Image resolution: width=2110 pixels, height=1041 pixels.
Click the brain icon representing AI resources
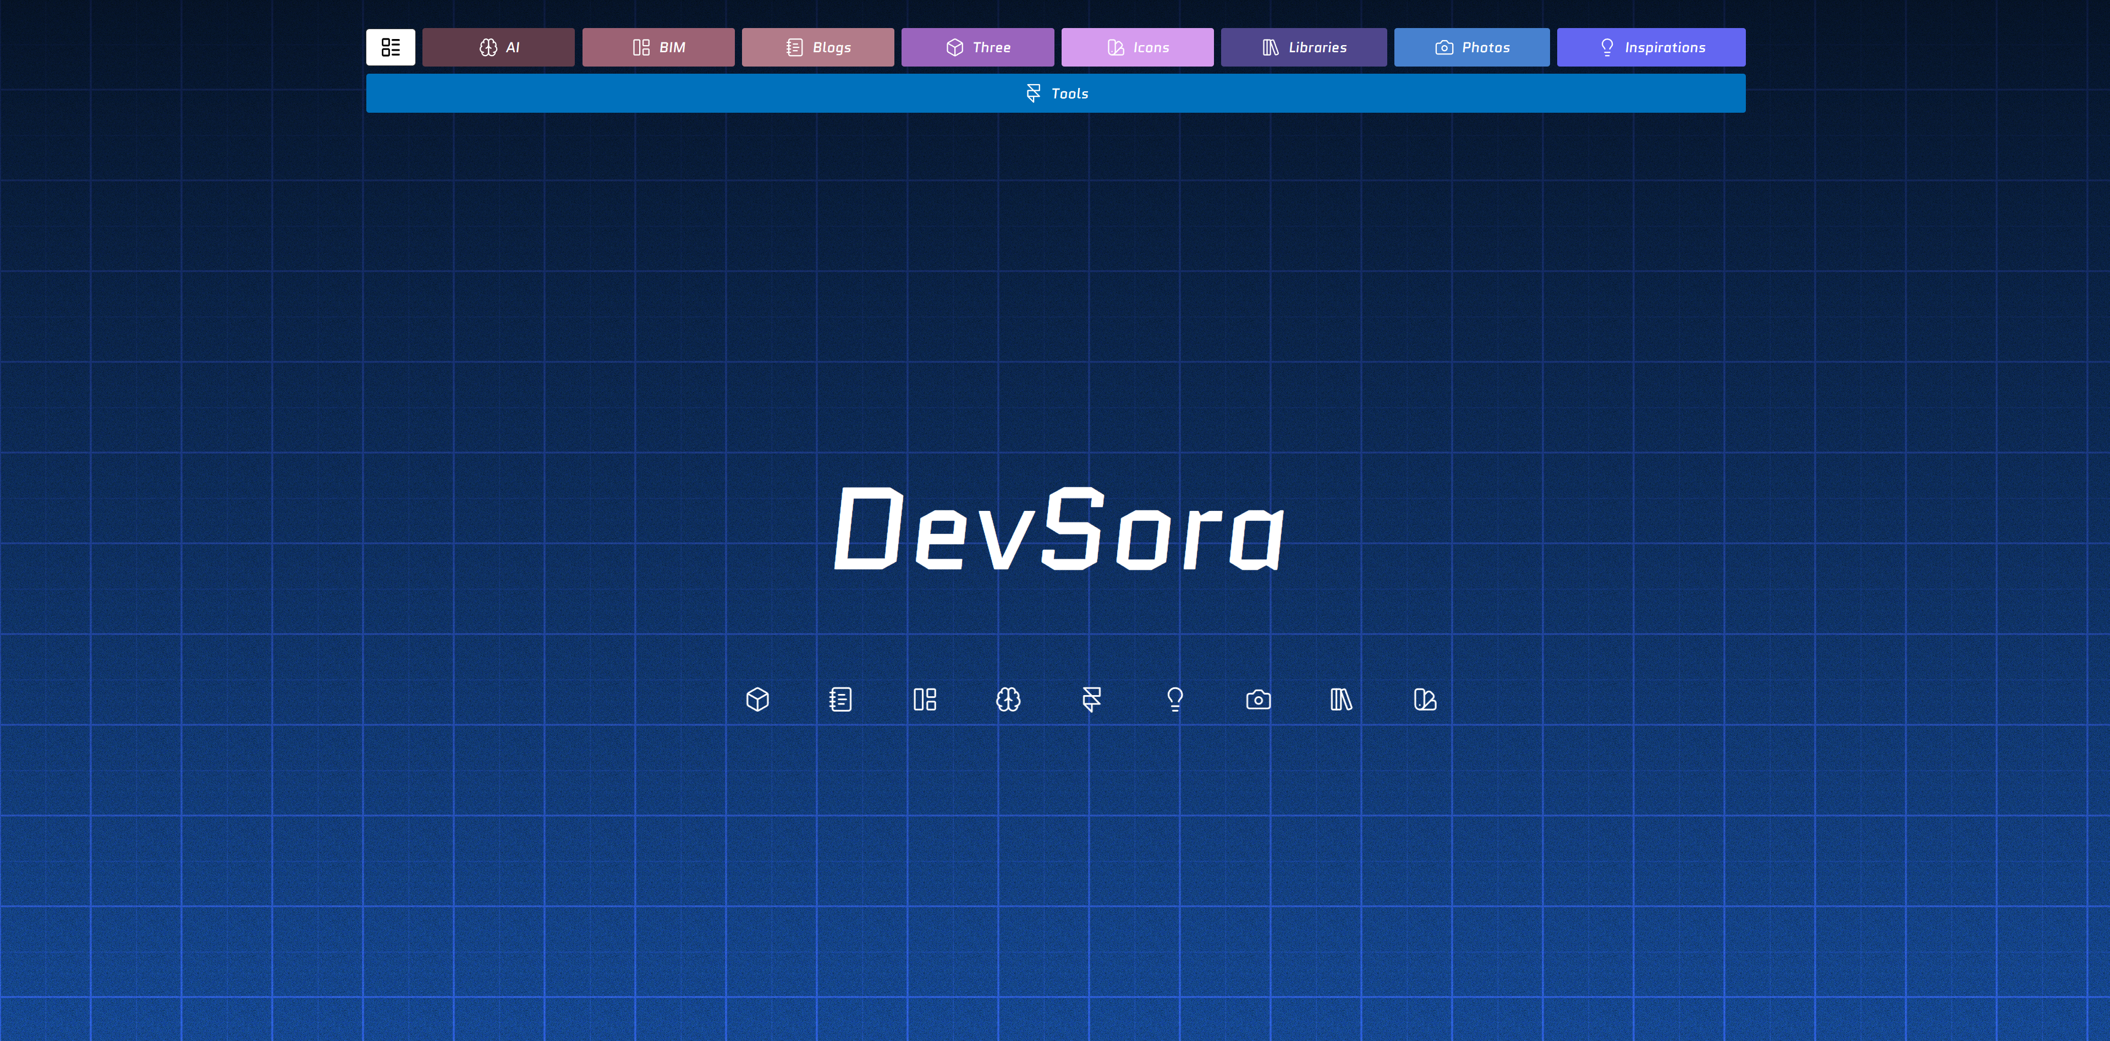pyautogui.click(x=1008, y=698)
